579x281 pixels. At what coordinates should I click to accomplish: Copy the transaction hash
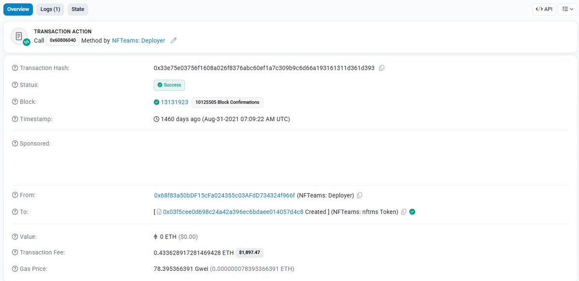pos(382,68)
